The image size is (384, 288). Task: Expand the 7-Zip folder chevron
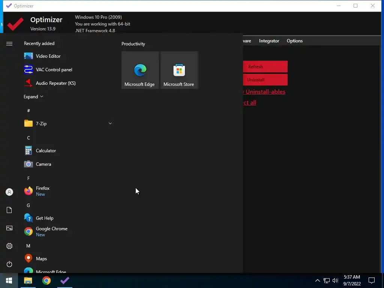(x=110, y=123)
